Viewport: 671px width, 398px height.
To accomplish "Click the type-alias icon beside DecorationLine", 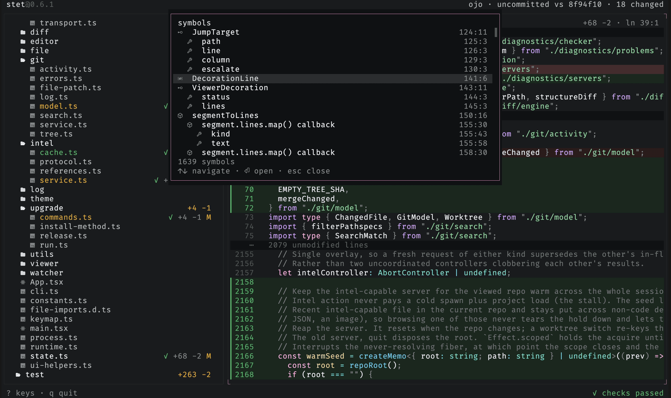I will 180,79.
